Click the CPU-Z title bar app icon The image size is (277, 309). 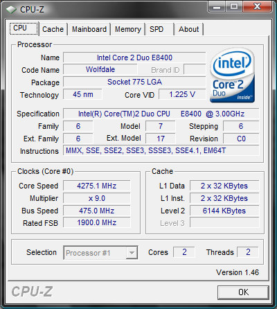(11, 10)
